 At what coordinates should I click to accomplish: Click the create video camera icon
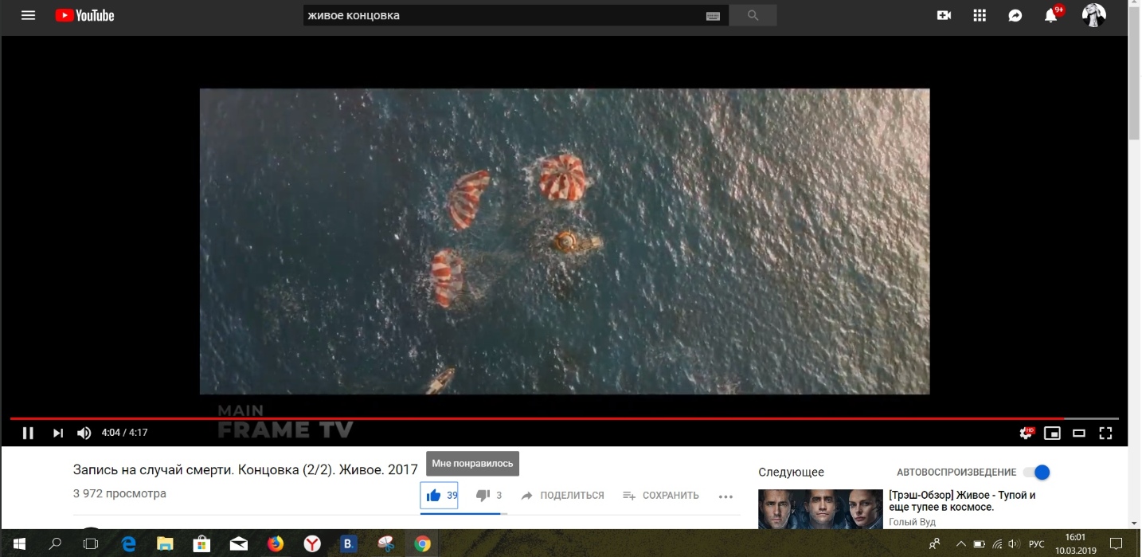tap(944, 15)
